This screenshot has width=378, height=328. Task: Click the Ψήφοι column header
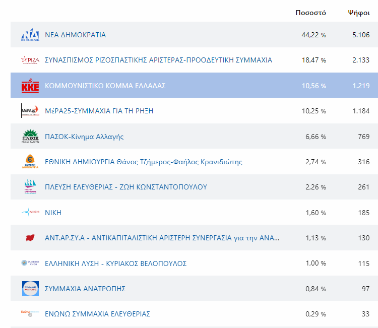359,13
